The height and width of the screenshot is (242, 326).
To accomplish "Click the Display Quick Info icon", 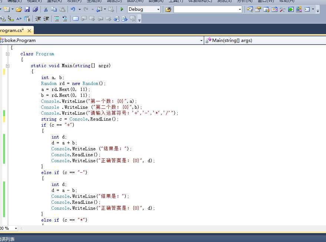I will (x=11, y=19).
